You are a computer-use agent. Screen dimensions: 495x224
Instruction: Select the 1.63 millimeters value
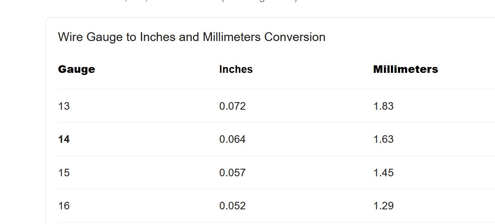pos(383,139)
